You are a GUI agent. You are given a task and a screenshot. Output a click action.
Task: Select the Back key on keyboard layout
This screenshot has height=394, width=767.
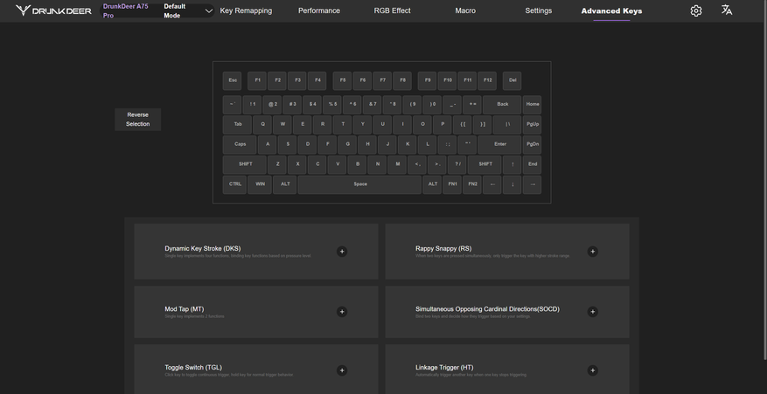[502, 104]
